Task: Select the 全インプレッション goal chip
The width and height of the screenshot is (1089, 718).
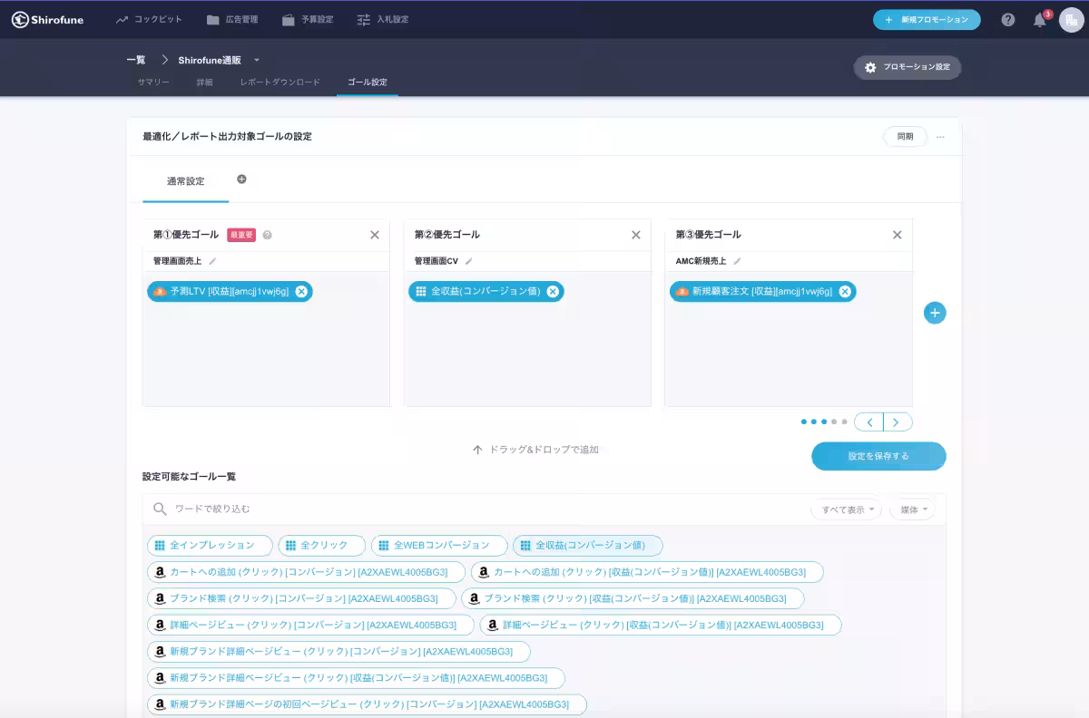Action: tap(210, 546)
